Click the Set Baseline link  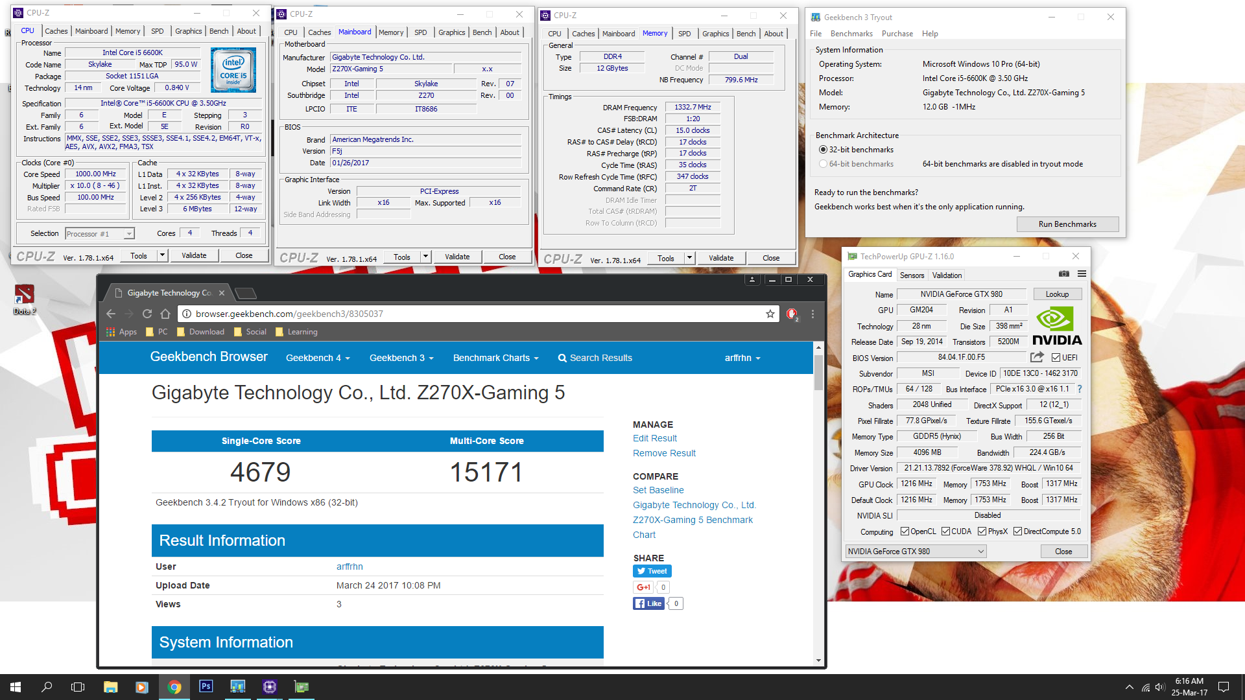point(658,491)
